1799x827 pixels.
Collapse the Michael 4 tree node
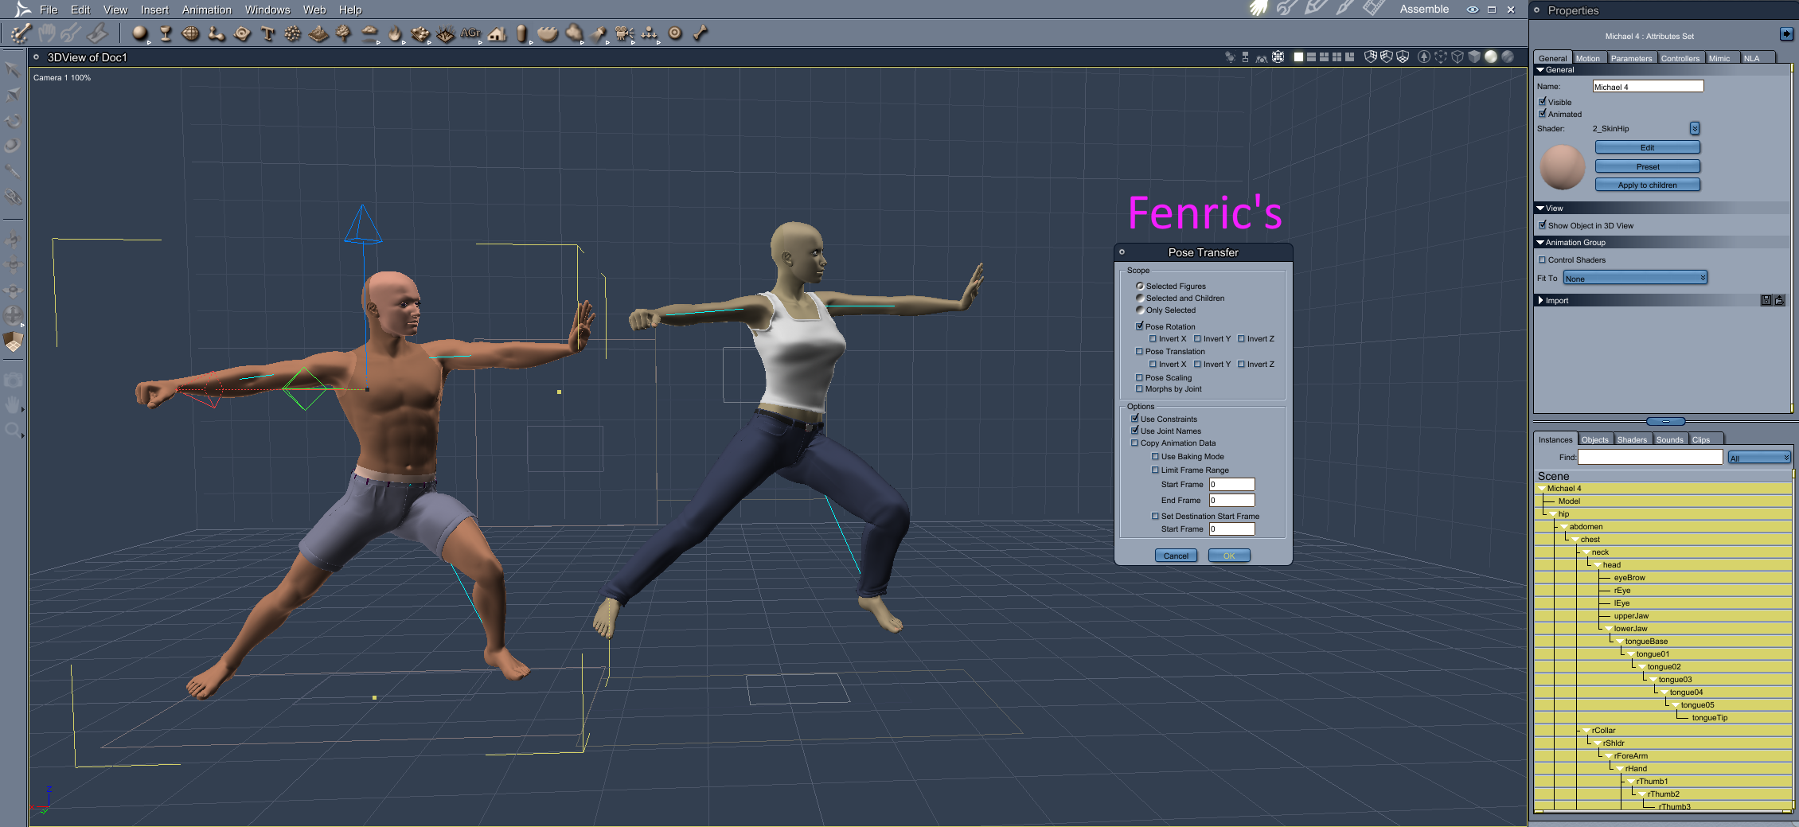coord(1542,489)
